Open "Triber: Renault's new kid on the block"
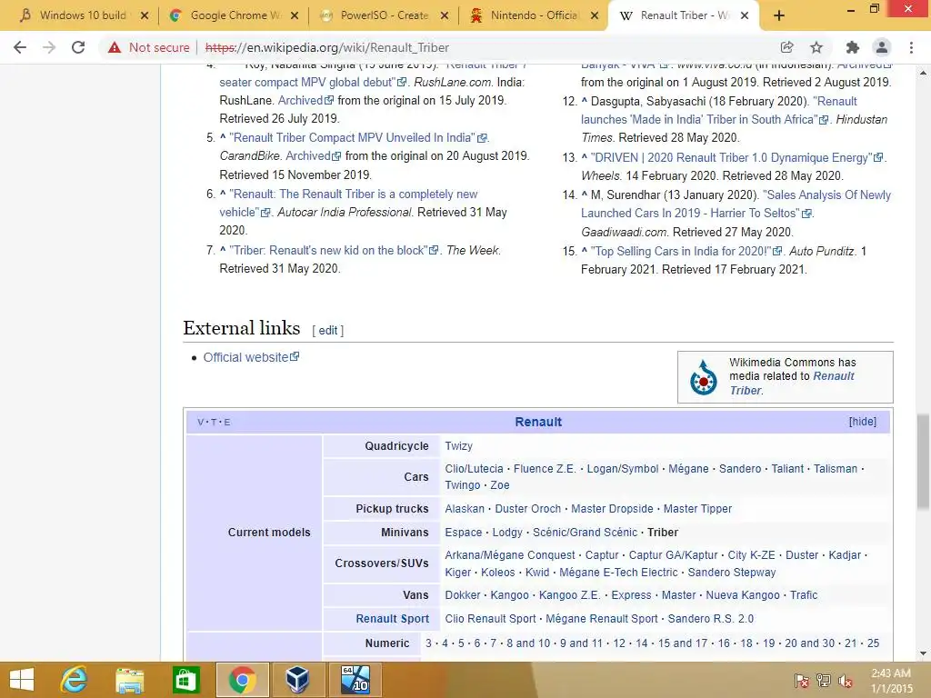 pos(328,251)
